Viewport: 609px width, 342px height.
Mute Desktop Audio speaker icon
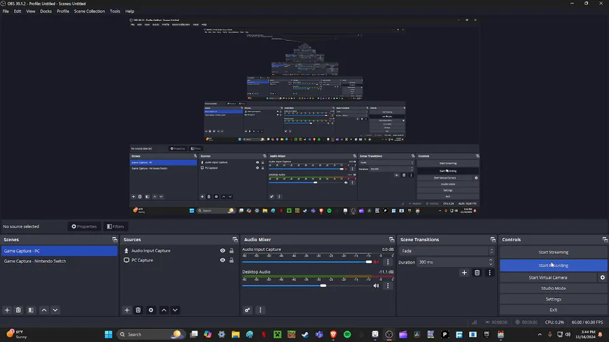click(x=376, y=286)
